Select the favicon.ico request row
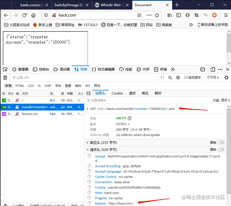 (x=42, y=114)
